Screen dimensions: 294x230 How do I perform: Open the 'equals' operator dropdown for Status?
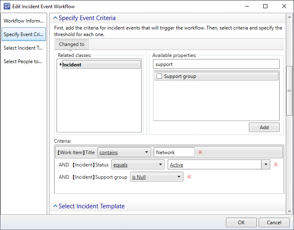click(138, 165)
